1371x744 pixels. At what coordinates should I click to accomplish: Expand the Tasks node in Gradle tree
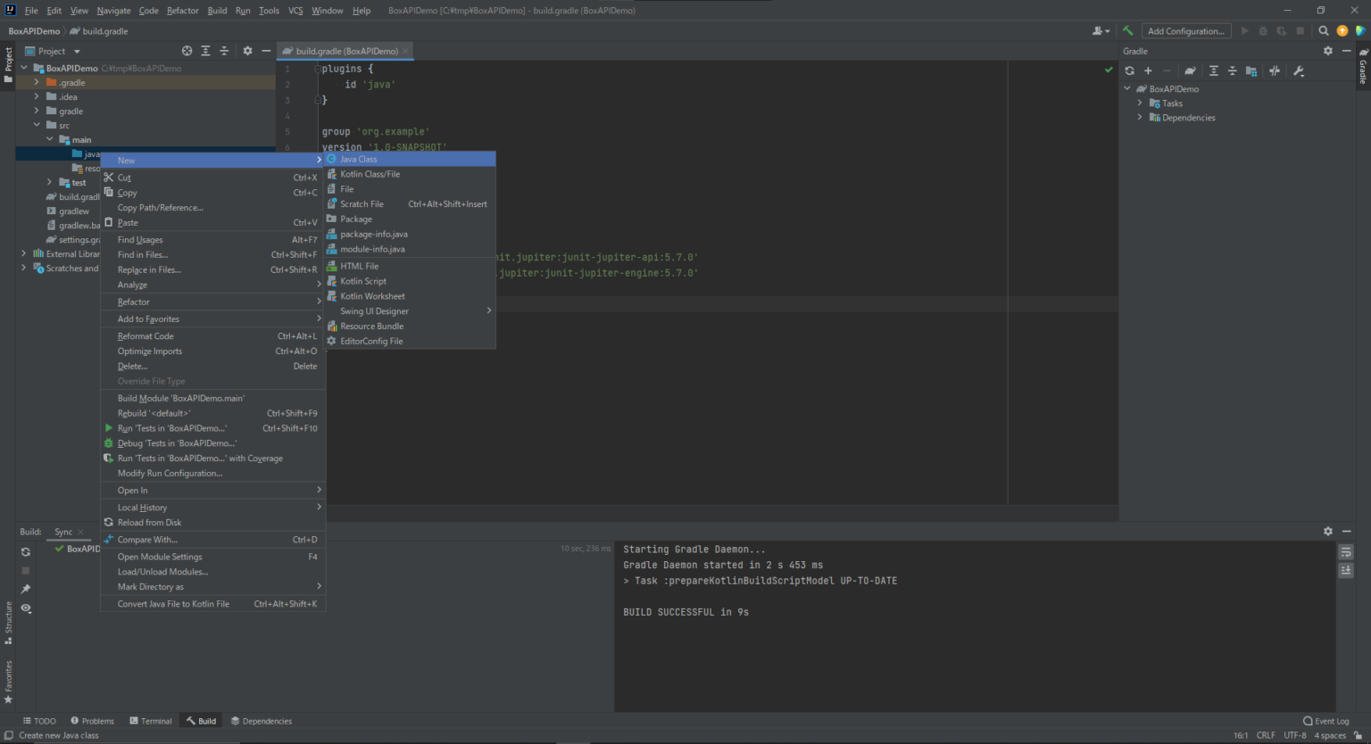tap(1140, 103)
